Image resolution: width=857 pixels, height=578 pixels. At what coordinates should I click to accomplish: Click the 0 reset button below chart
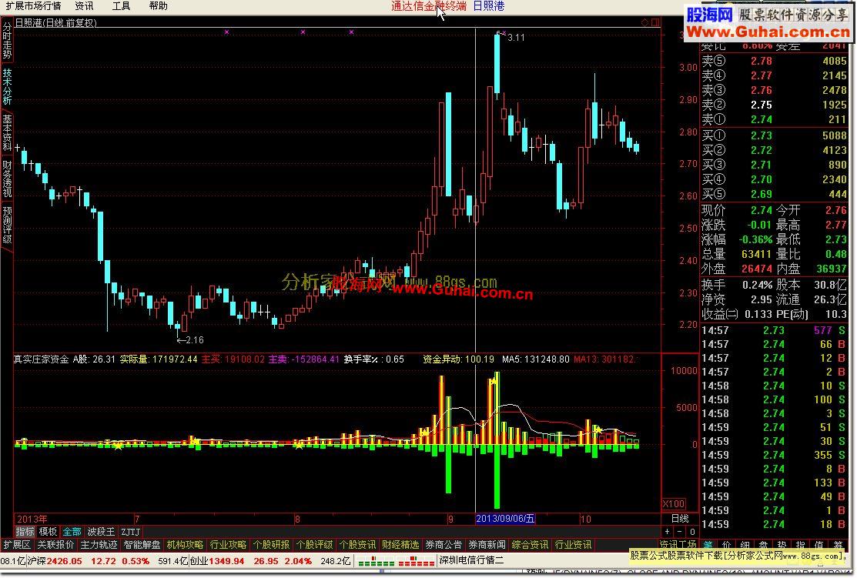(692, 531)
